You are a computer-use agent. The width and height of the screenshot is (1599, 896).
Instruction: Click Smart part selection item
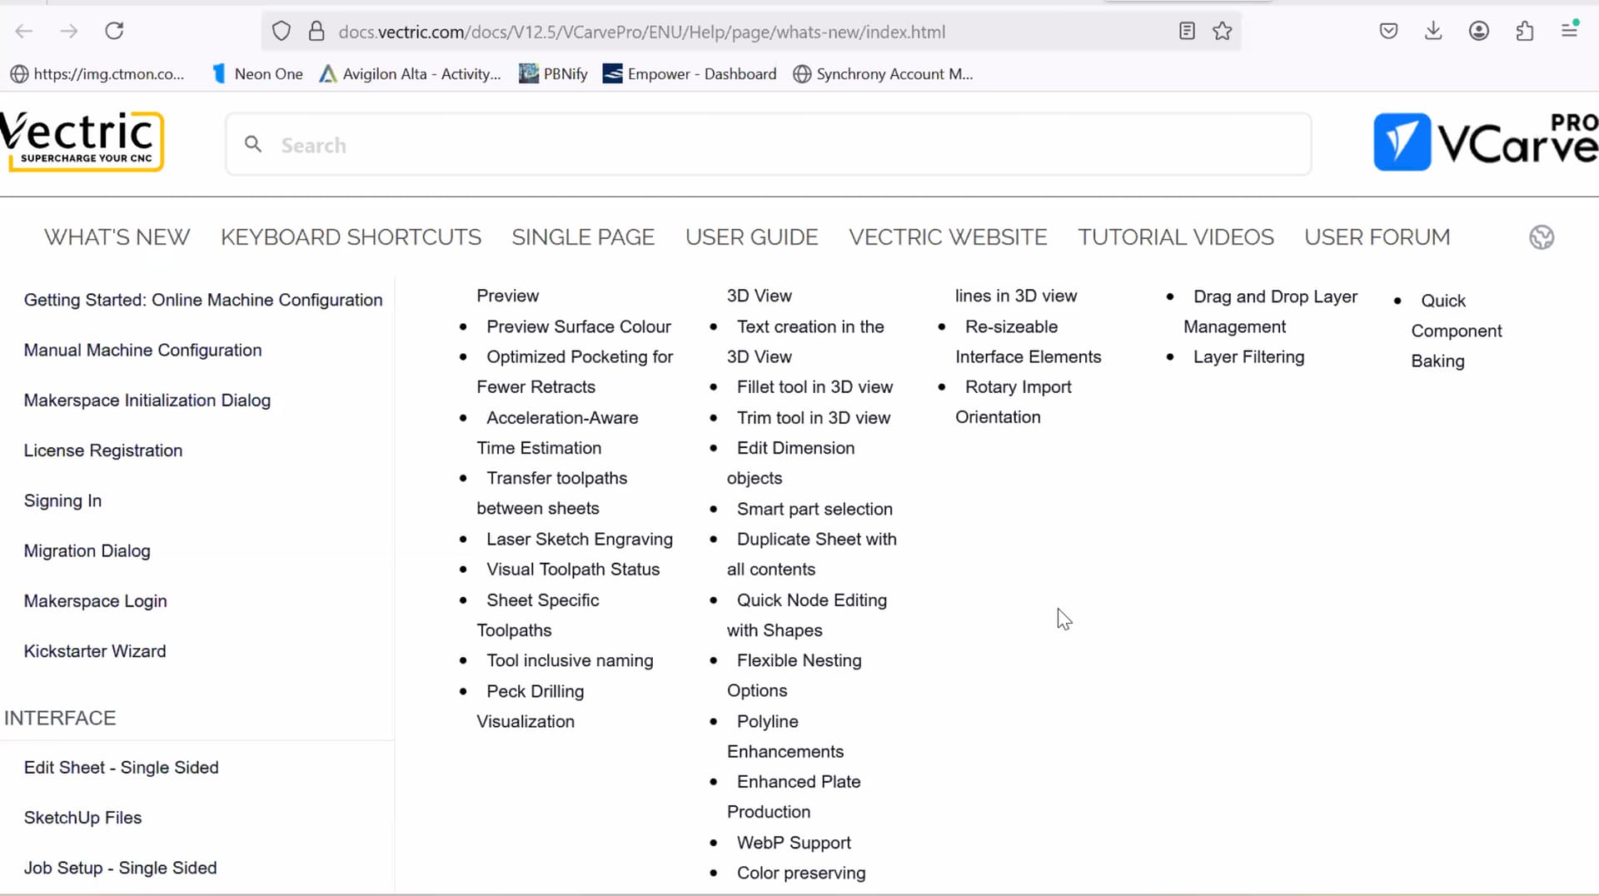tap(814, 509)
